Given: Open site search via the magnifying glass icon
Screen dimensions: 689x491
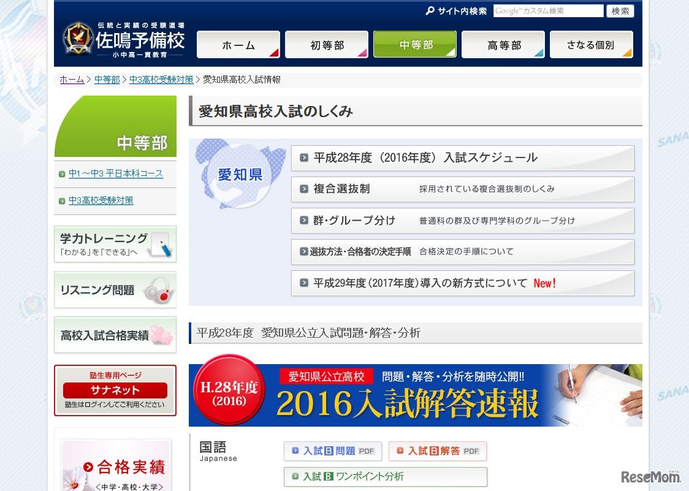Looking at the screenshot, I should 429,11.
